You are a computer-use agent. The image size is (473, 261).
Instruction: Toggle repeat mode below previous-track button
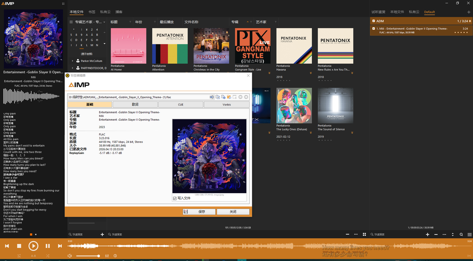pyautogui.click(x=19, y=256)
